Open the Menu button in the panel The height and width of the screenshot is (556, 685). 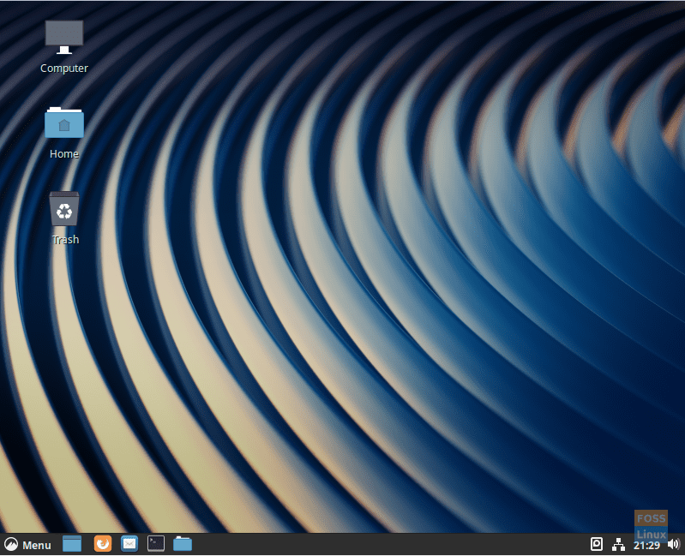(x=28, y=545)
